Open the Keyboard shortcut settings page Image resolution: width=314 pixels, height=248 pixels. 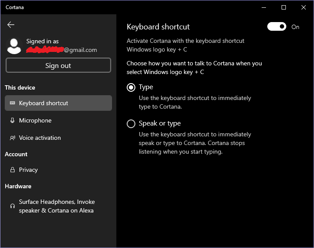tap(58, 103)
